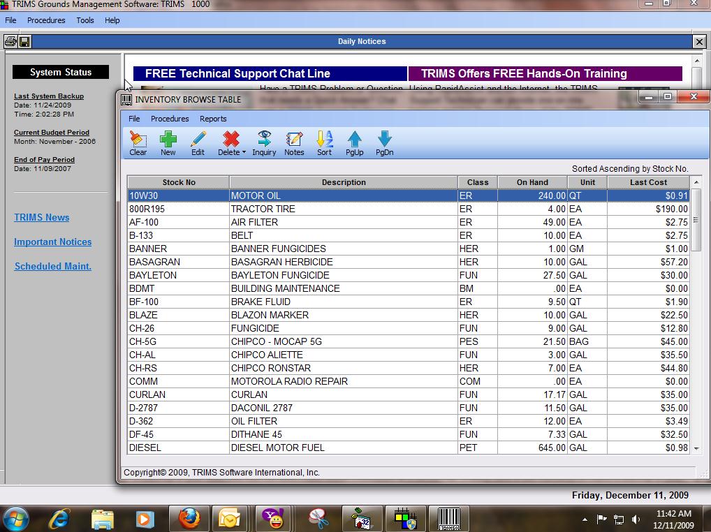711x532 pixels.
Task: Go to next page with PgDn
Action: tap(384, 142)
